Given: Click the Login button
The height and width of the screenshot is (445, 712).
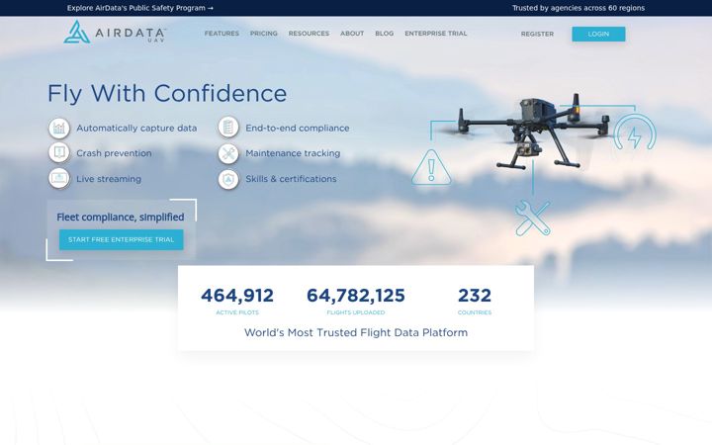Looking at the screenshot, I should pos(598,34).
